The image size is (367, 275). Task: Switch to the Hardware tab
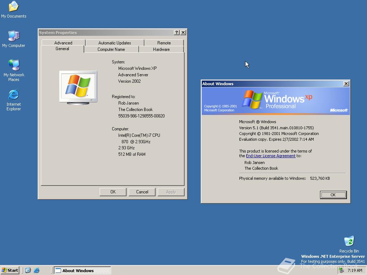tap(161, 49)
